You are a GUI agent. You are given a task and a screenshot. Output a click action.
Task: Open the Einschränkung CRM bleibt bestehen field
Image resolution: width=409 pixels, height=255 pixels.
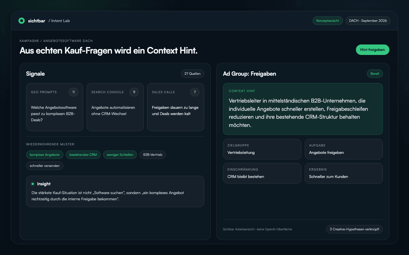[262, 173]
